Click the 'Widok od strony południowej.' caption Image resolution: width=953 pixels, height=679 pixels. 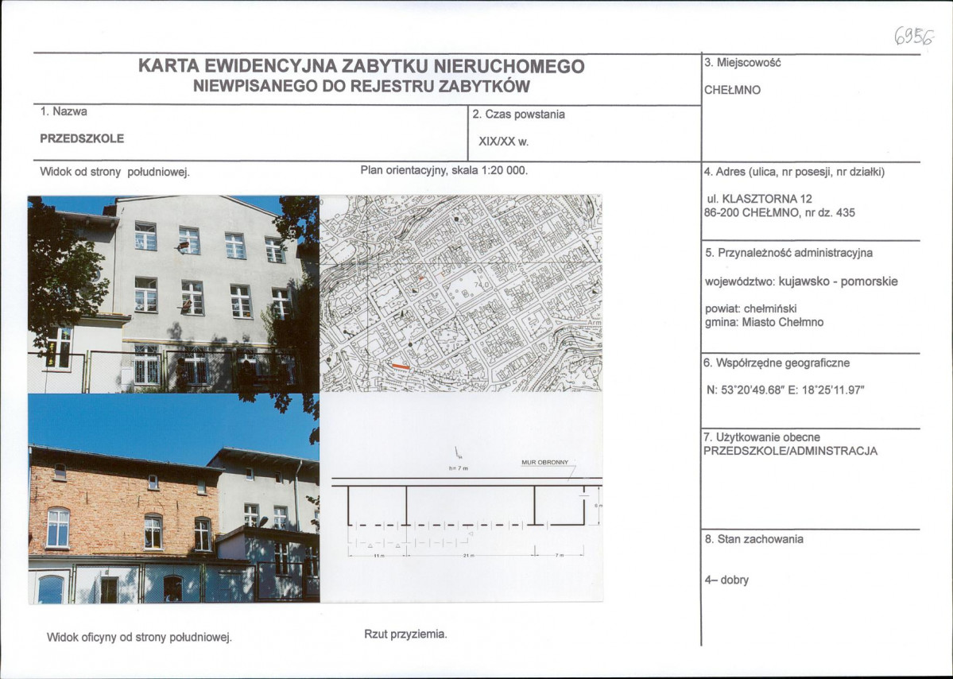click(x=114, y=171)
